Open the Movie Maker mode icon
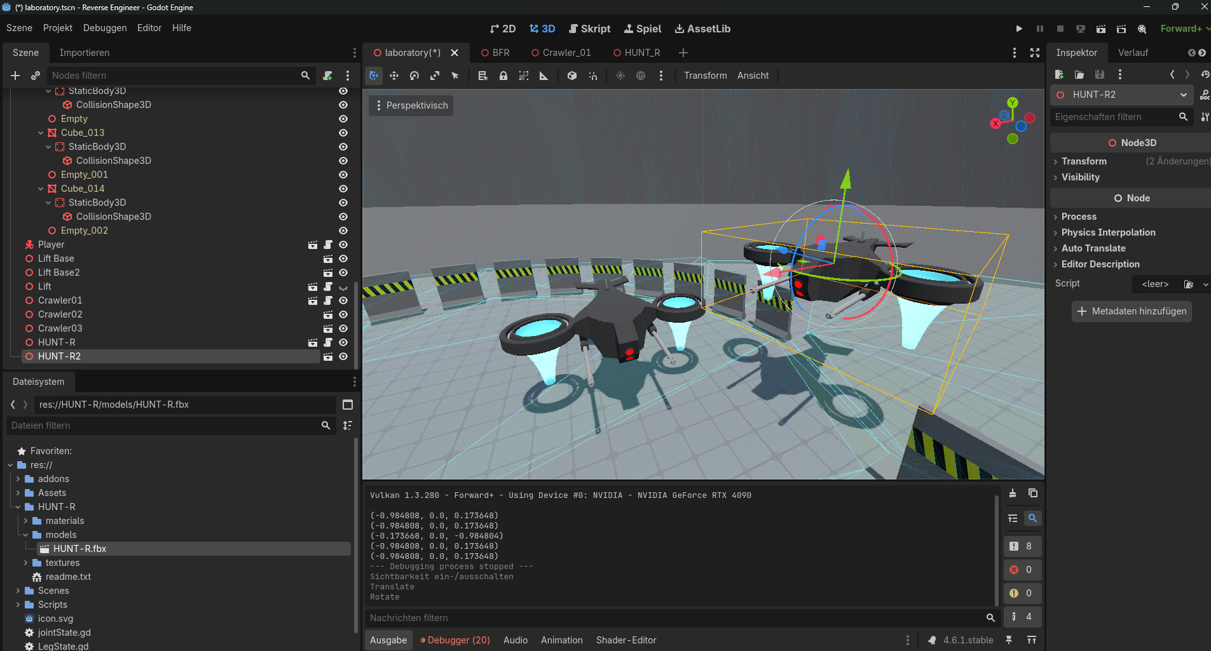This screenshot has height=651, width=1211. tap(1142, 29)
